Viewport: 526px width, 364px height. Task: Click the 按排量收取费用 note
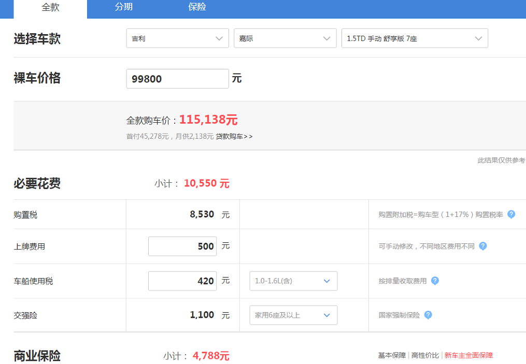point(403,281)
